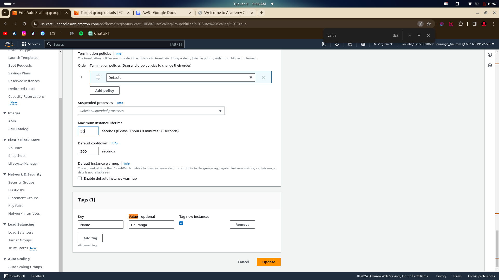Switch to AwS - Google Docs tab
This screenshot has width=499, height=280.
[159, 13]
